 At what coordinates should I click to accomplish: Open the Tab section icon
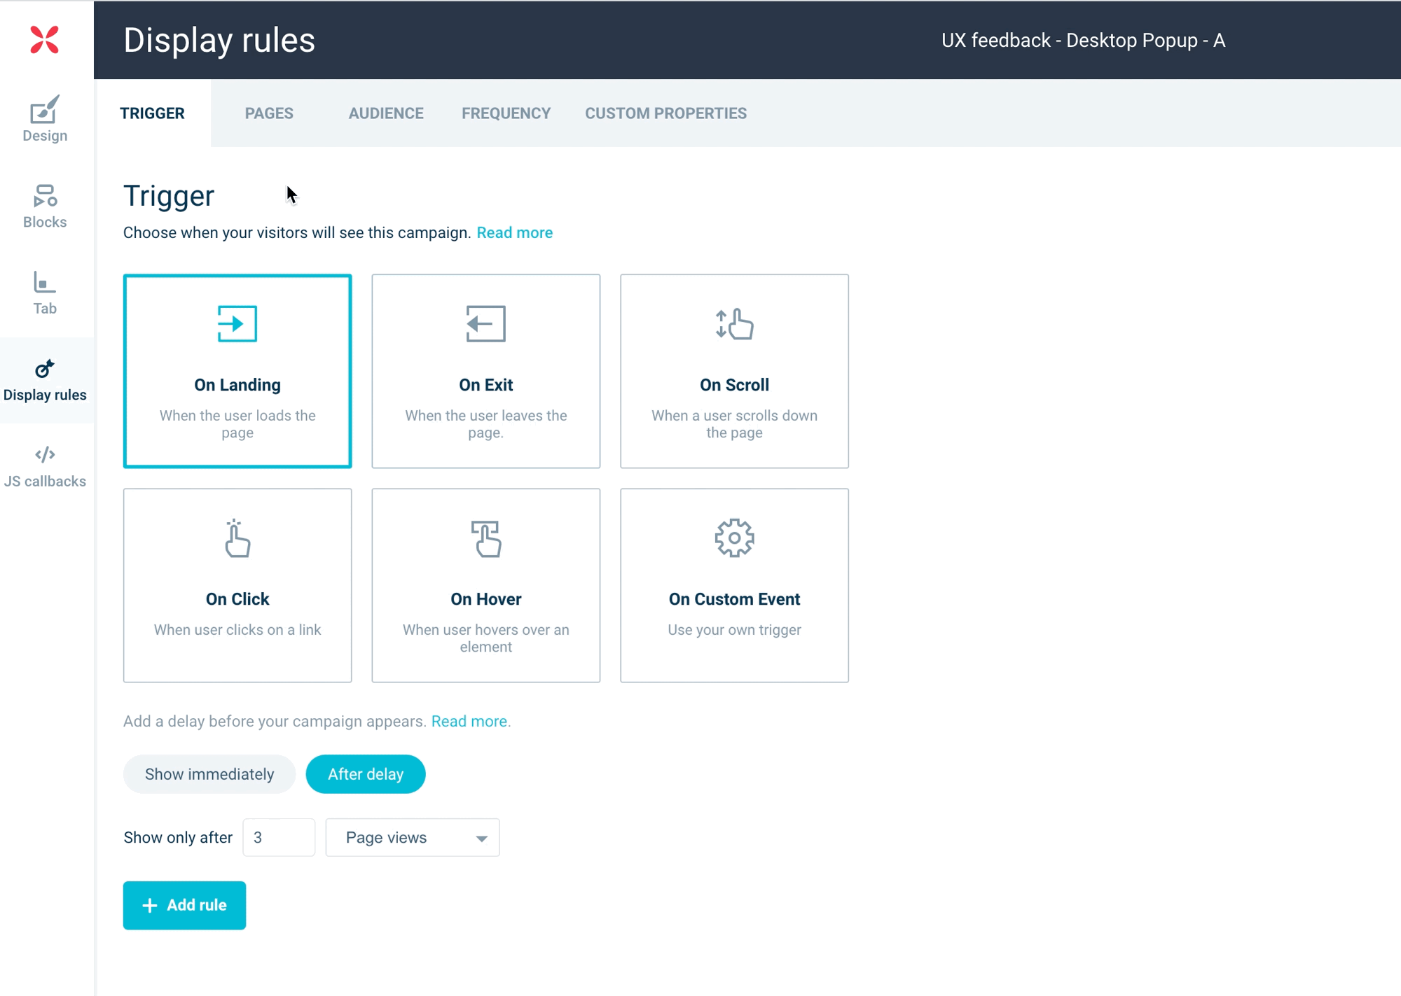click(x=45, y=282)
